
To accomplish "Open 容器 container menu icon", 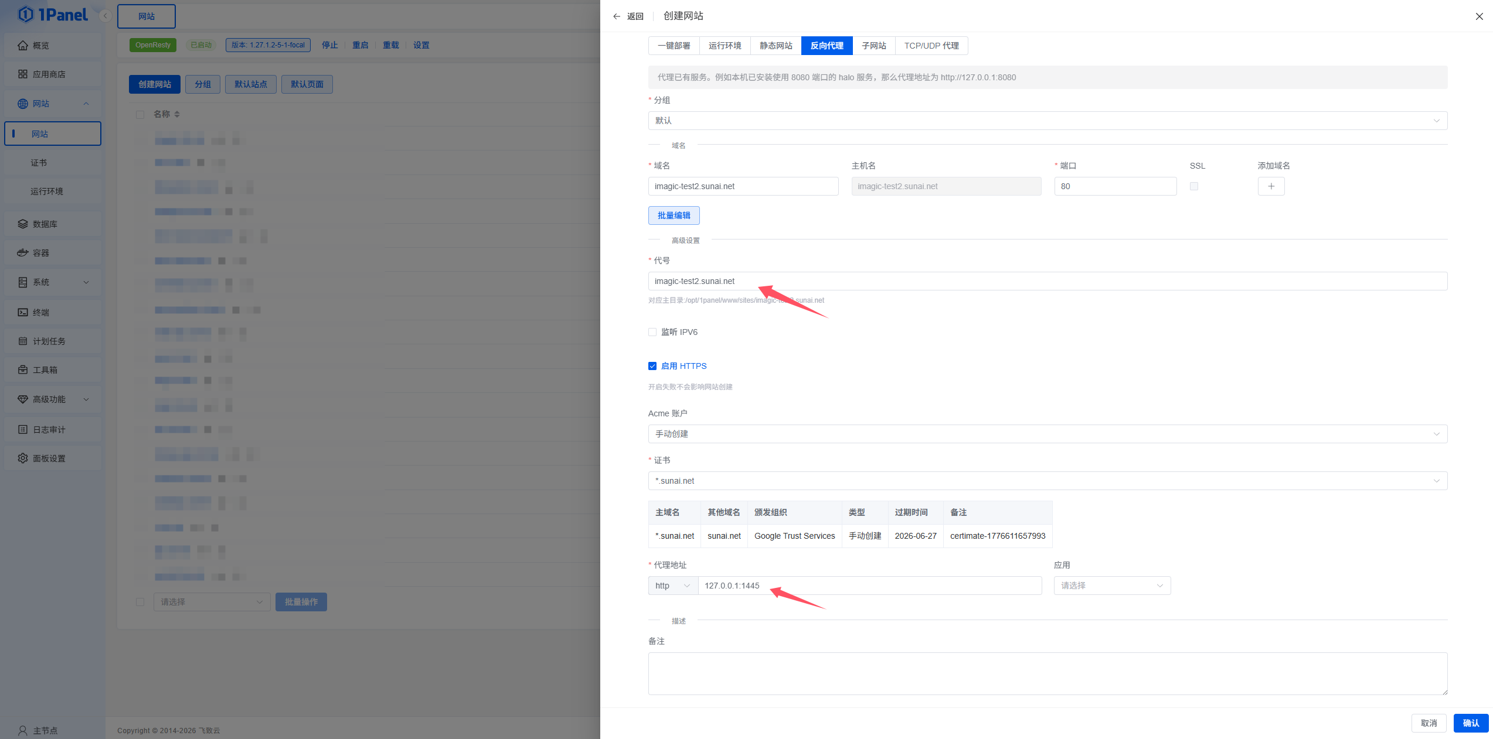I will click(23, 252).
